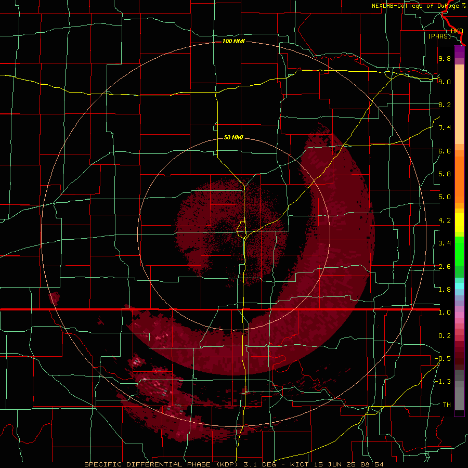Click the 9.8 legend value
The image size is (468, 468).
445,58
